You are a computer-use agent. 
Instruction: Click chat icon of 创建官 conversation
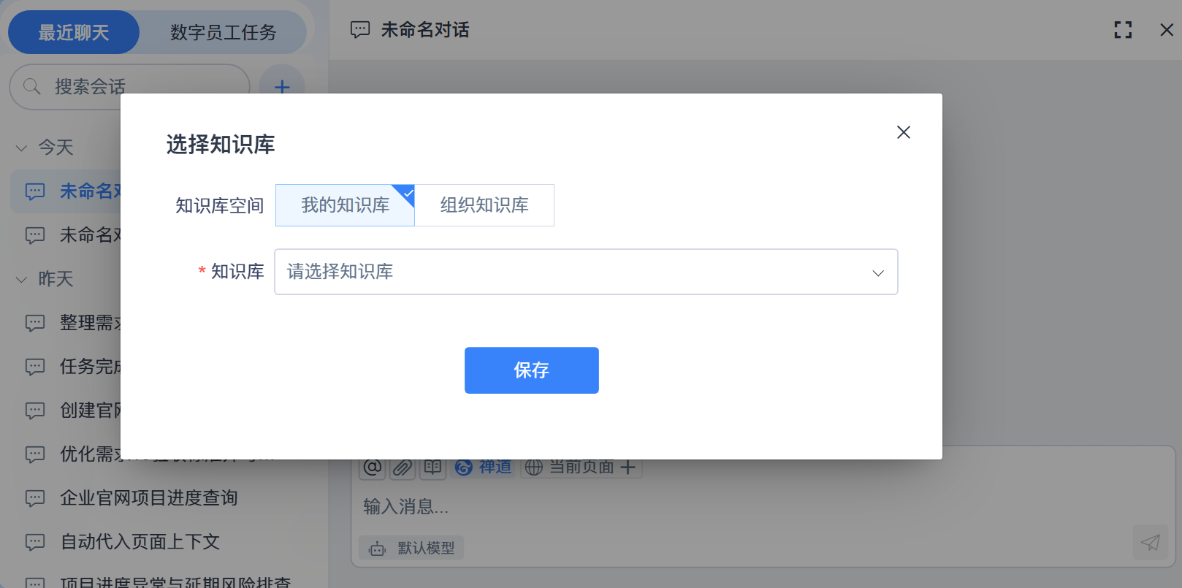(35, 411)
